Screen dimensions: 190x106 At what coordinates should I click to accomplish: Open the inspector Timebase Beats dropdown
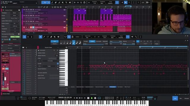(x=15, y=13)
